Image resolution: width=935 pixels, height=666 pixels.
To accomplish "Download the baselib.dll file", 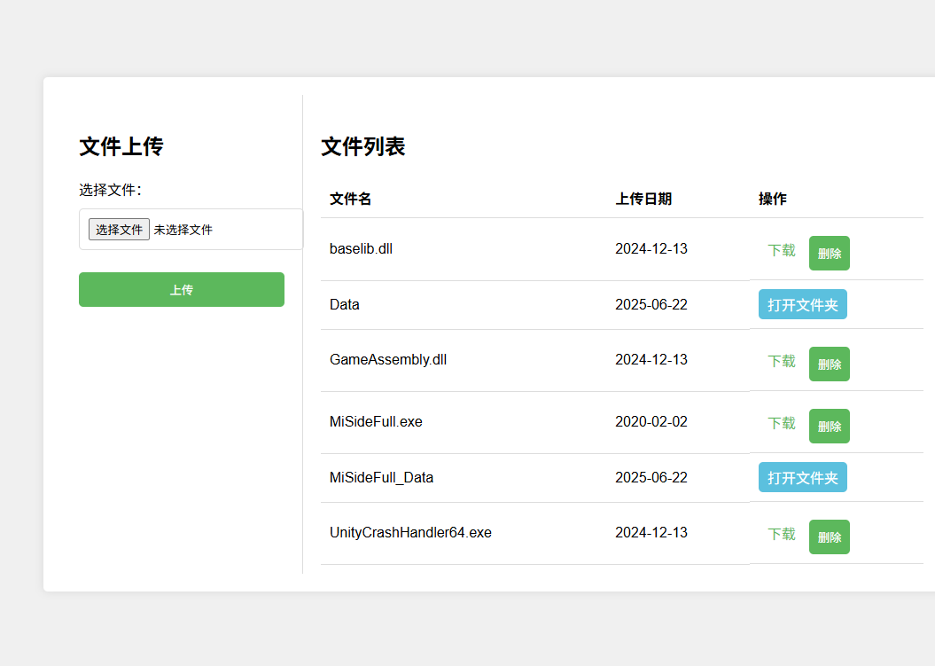I will [781, 250].
